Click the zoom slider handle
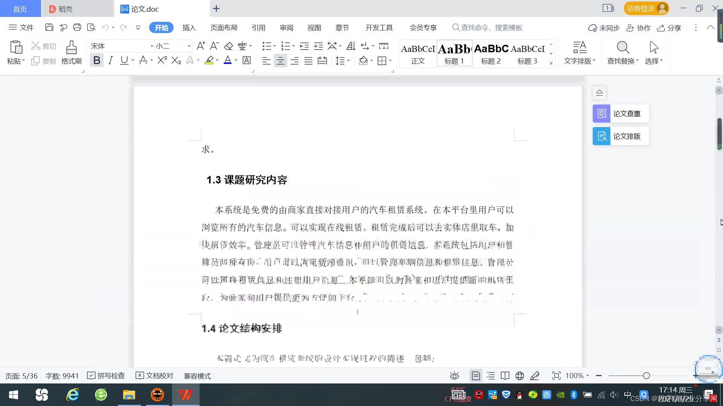The height and width of the screenshot is (406, 723). tap(647, 376)
